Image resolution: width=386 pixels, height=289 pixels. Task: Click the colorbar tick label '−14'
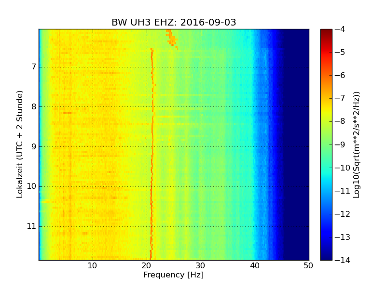pyautogui.click(x=343, y=260)
